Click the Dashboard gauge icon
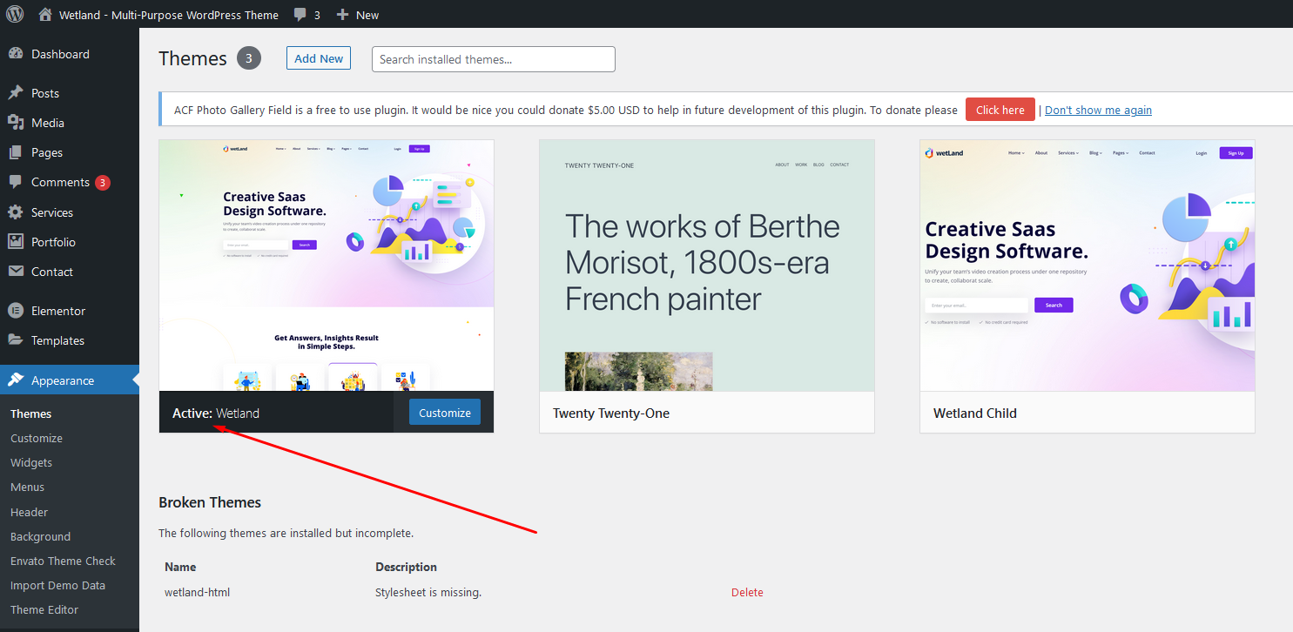 (x=16, y=54)
